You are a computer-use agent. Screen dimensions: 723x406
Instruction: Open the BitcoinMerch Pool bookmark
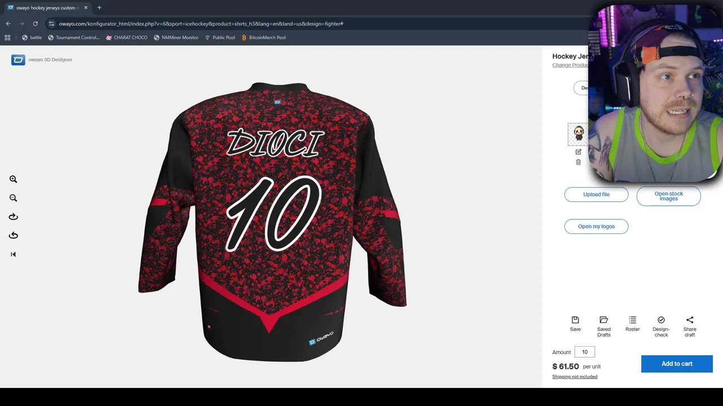tap(263, 38)
